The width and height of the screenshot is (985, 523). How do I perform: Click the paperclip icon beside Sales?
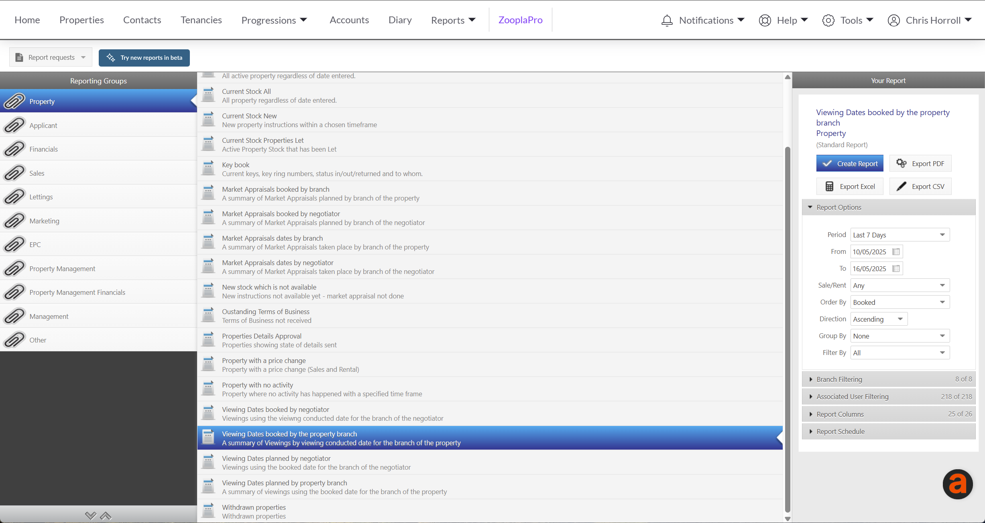(x=14, y=173)
